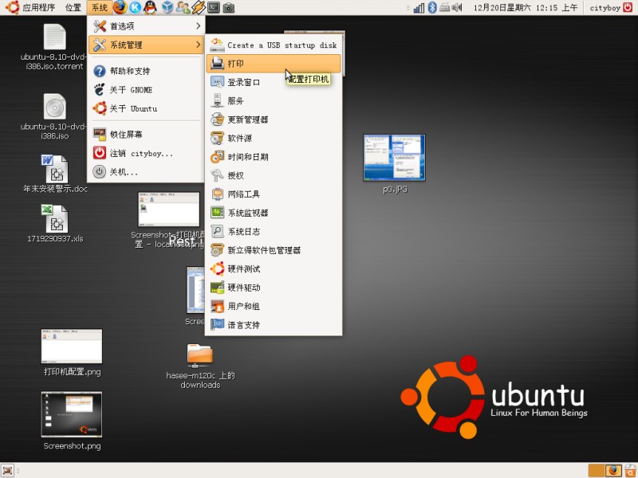This screenshot has height=478, width=638.
Task: Open 帮助和支持 (Help and Support)
Action: (146, 71)
